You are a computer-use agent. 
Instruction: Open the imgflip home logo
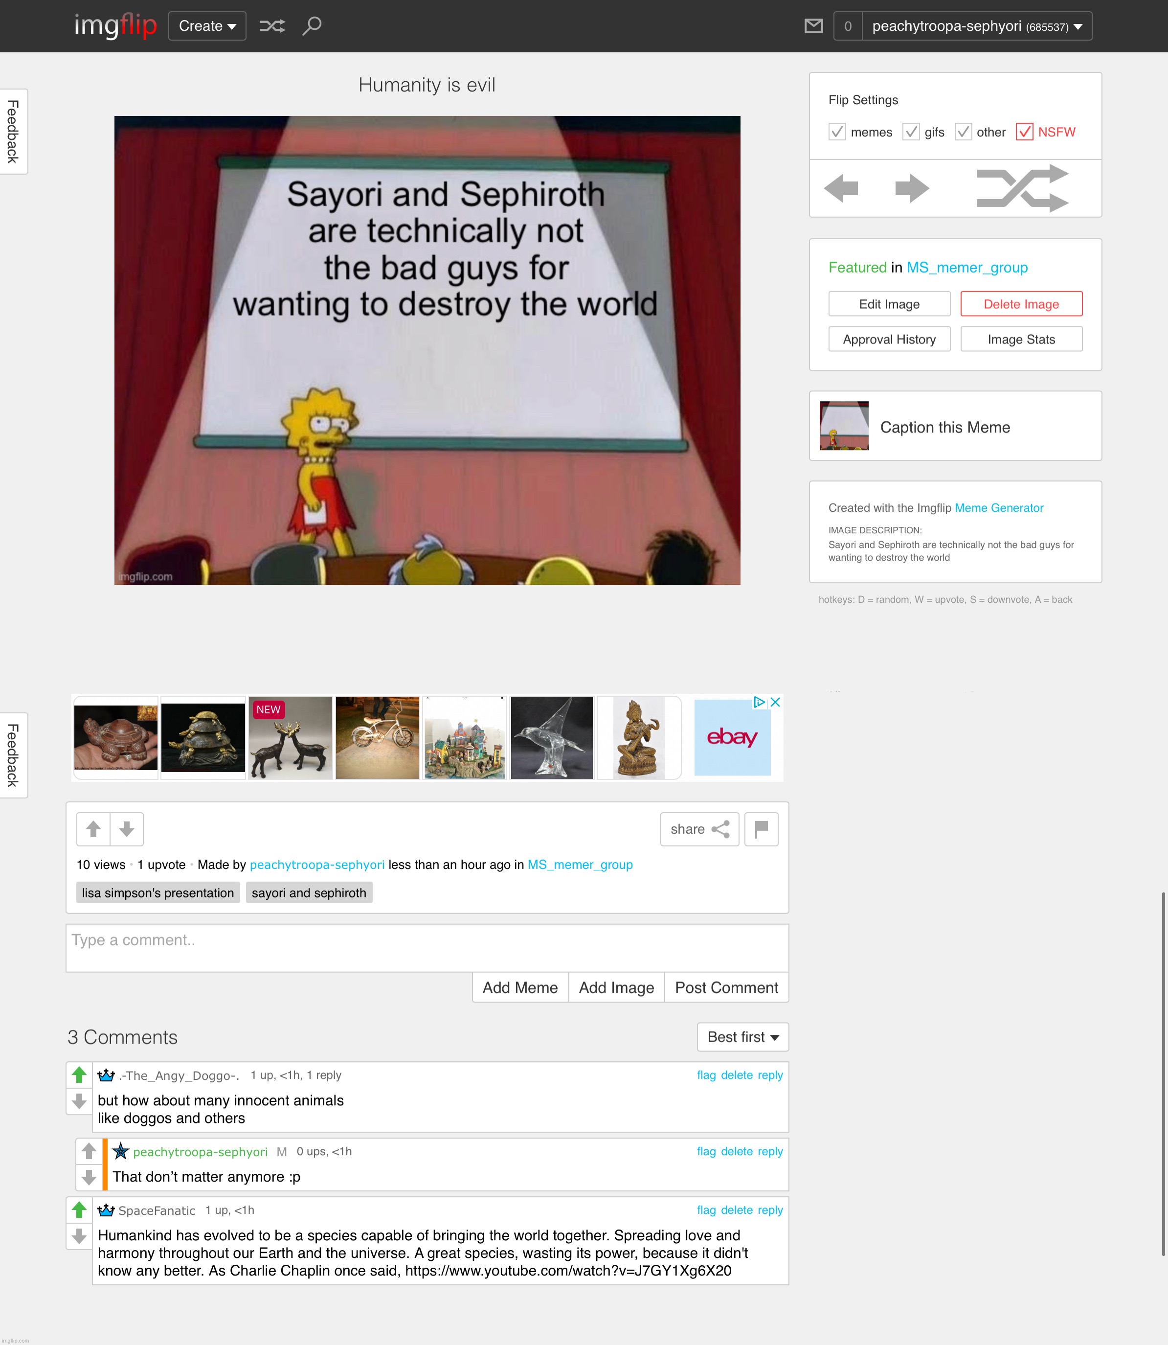coord(115,26)
